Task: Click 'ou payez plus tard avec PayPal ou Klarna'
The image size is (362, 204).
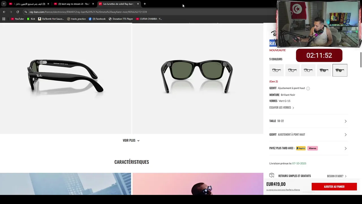Action: tap(283, 190)
